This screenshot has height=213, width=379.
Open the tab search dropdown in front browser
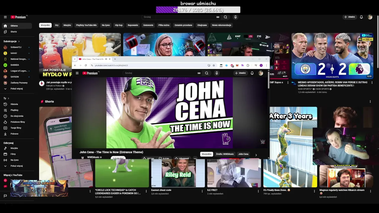75,59
